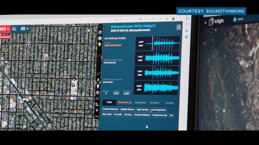Open the InSight hamburger menu

point(205,22)
